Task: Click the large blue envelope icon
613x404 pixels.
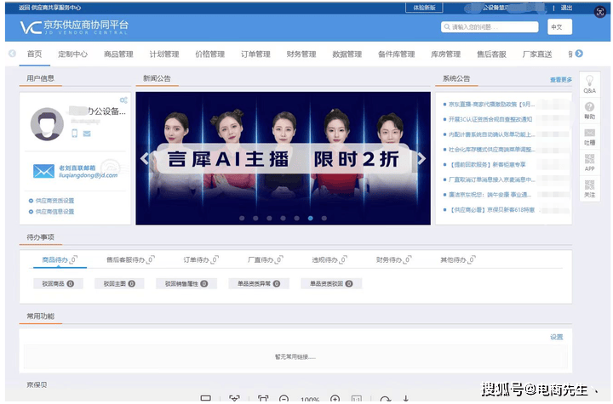Action: pos(43,171)
